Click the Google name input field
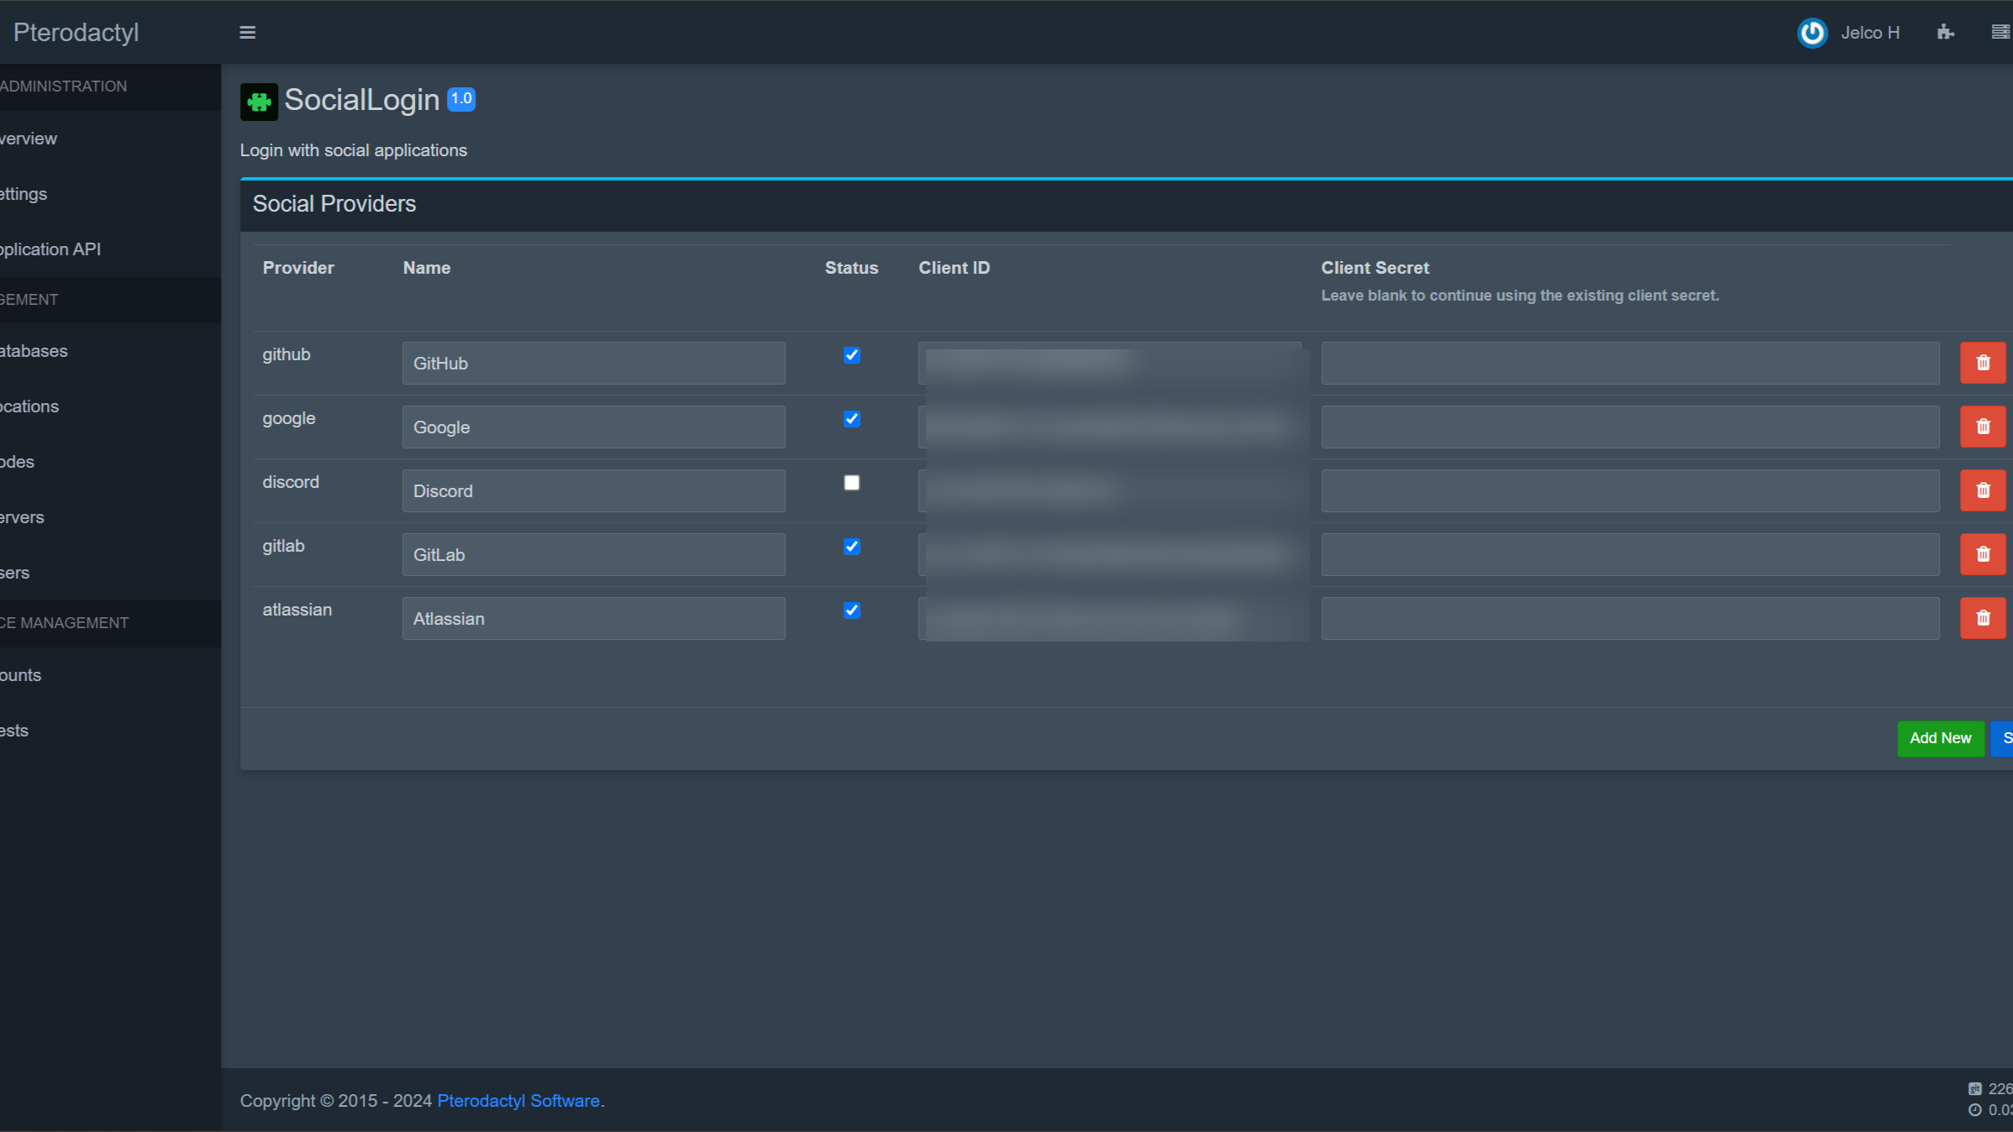2013x1132 pixels. pyautogui.click(x=593, y=427)
